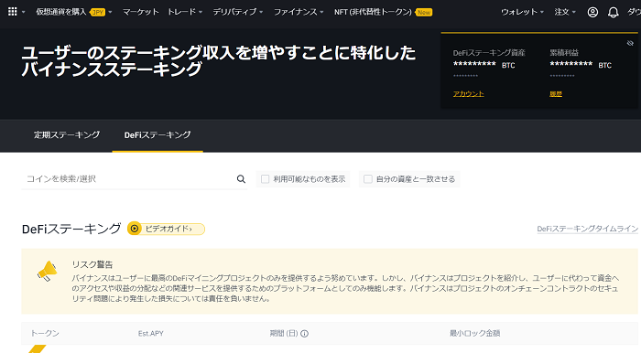Select the DeFiステーキング tab
Screen dimensions: 641x353
click(x=158, y=134)
